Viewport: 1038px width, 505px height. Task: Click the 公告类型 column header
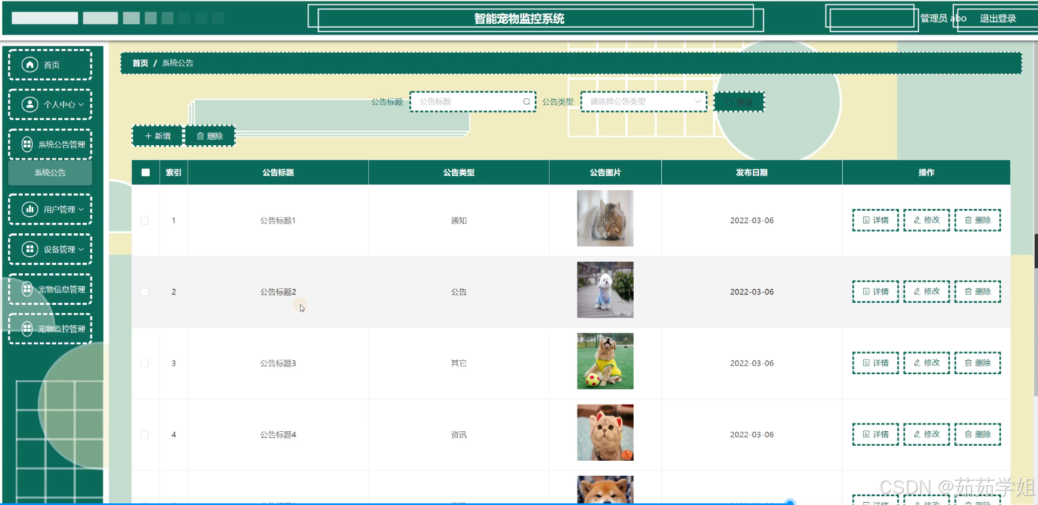point(459,172)
